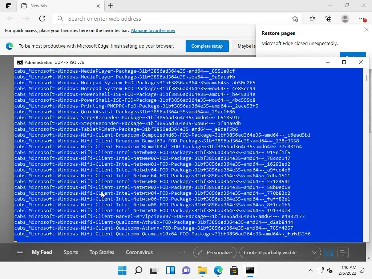372x279 pixels.
Task: Select the Top Stories tab
Action: tap(102, 252)
